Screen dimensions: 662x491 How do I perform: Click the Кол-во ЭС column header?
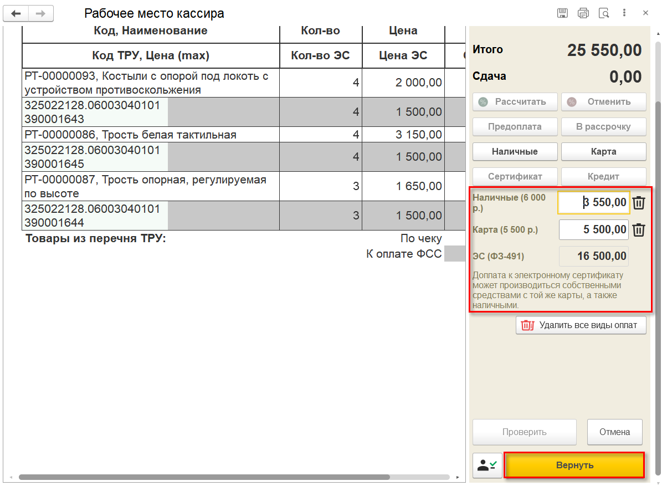pyautogui.click(x=320, y=55)
